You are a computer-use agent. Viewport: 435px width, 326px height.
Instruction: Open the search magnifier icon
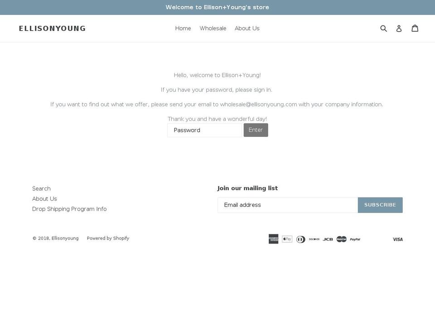click(x=383, y=28)
